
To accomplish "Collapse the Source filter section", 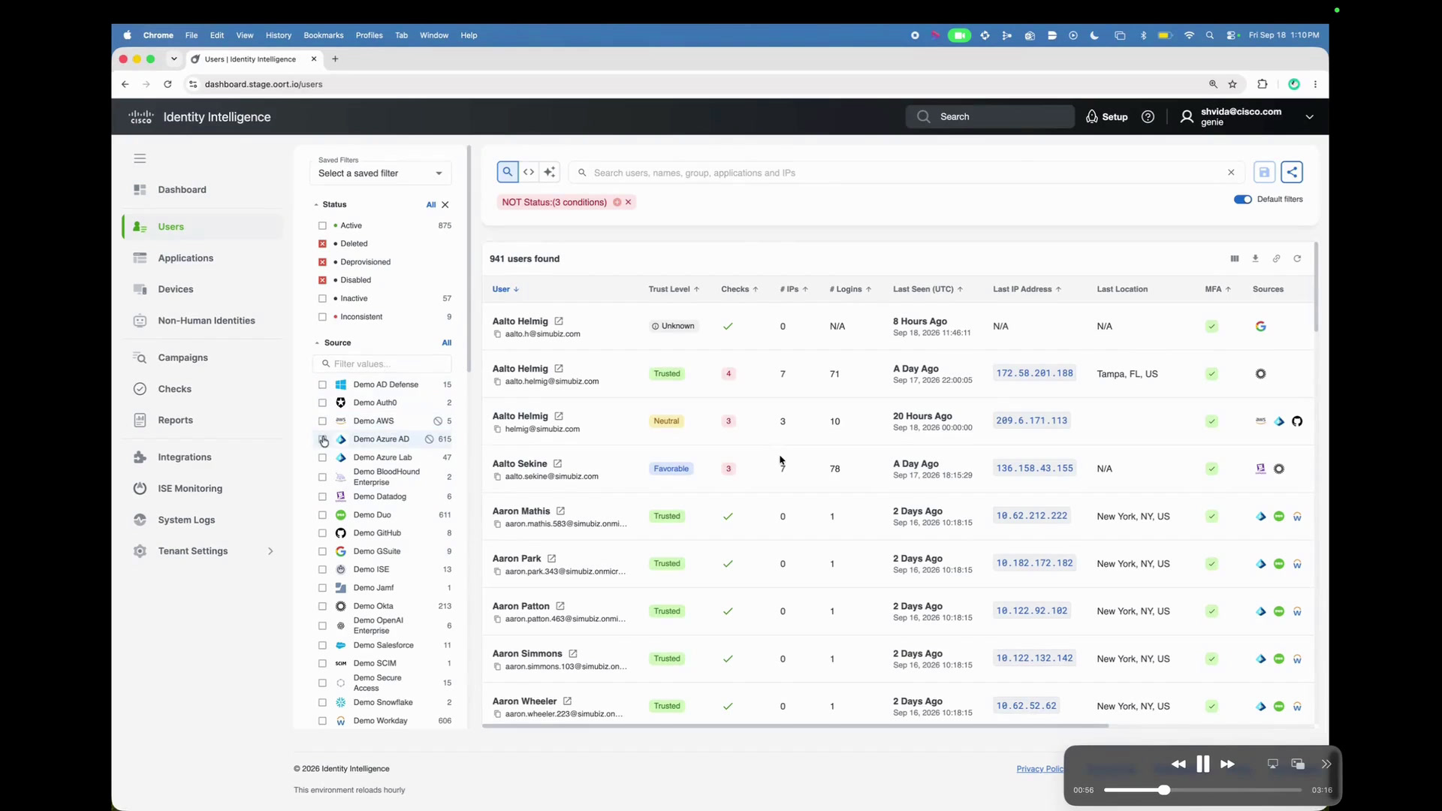I will point(316,342).
